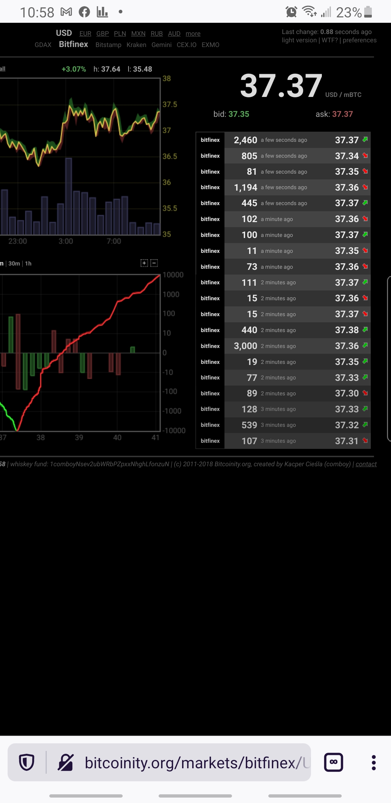Select the Gemini exchange
Viewport: 391px width, 803px height.
pyautogui.click(x=161, y=45)
